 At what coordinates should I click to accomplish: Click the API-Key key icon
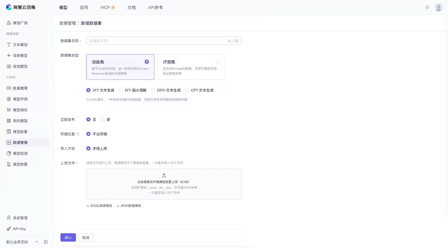[x=9, y=229]
